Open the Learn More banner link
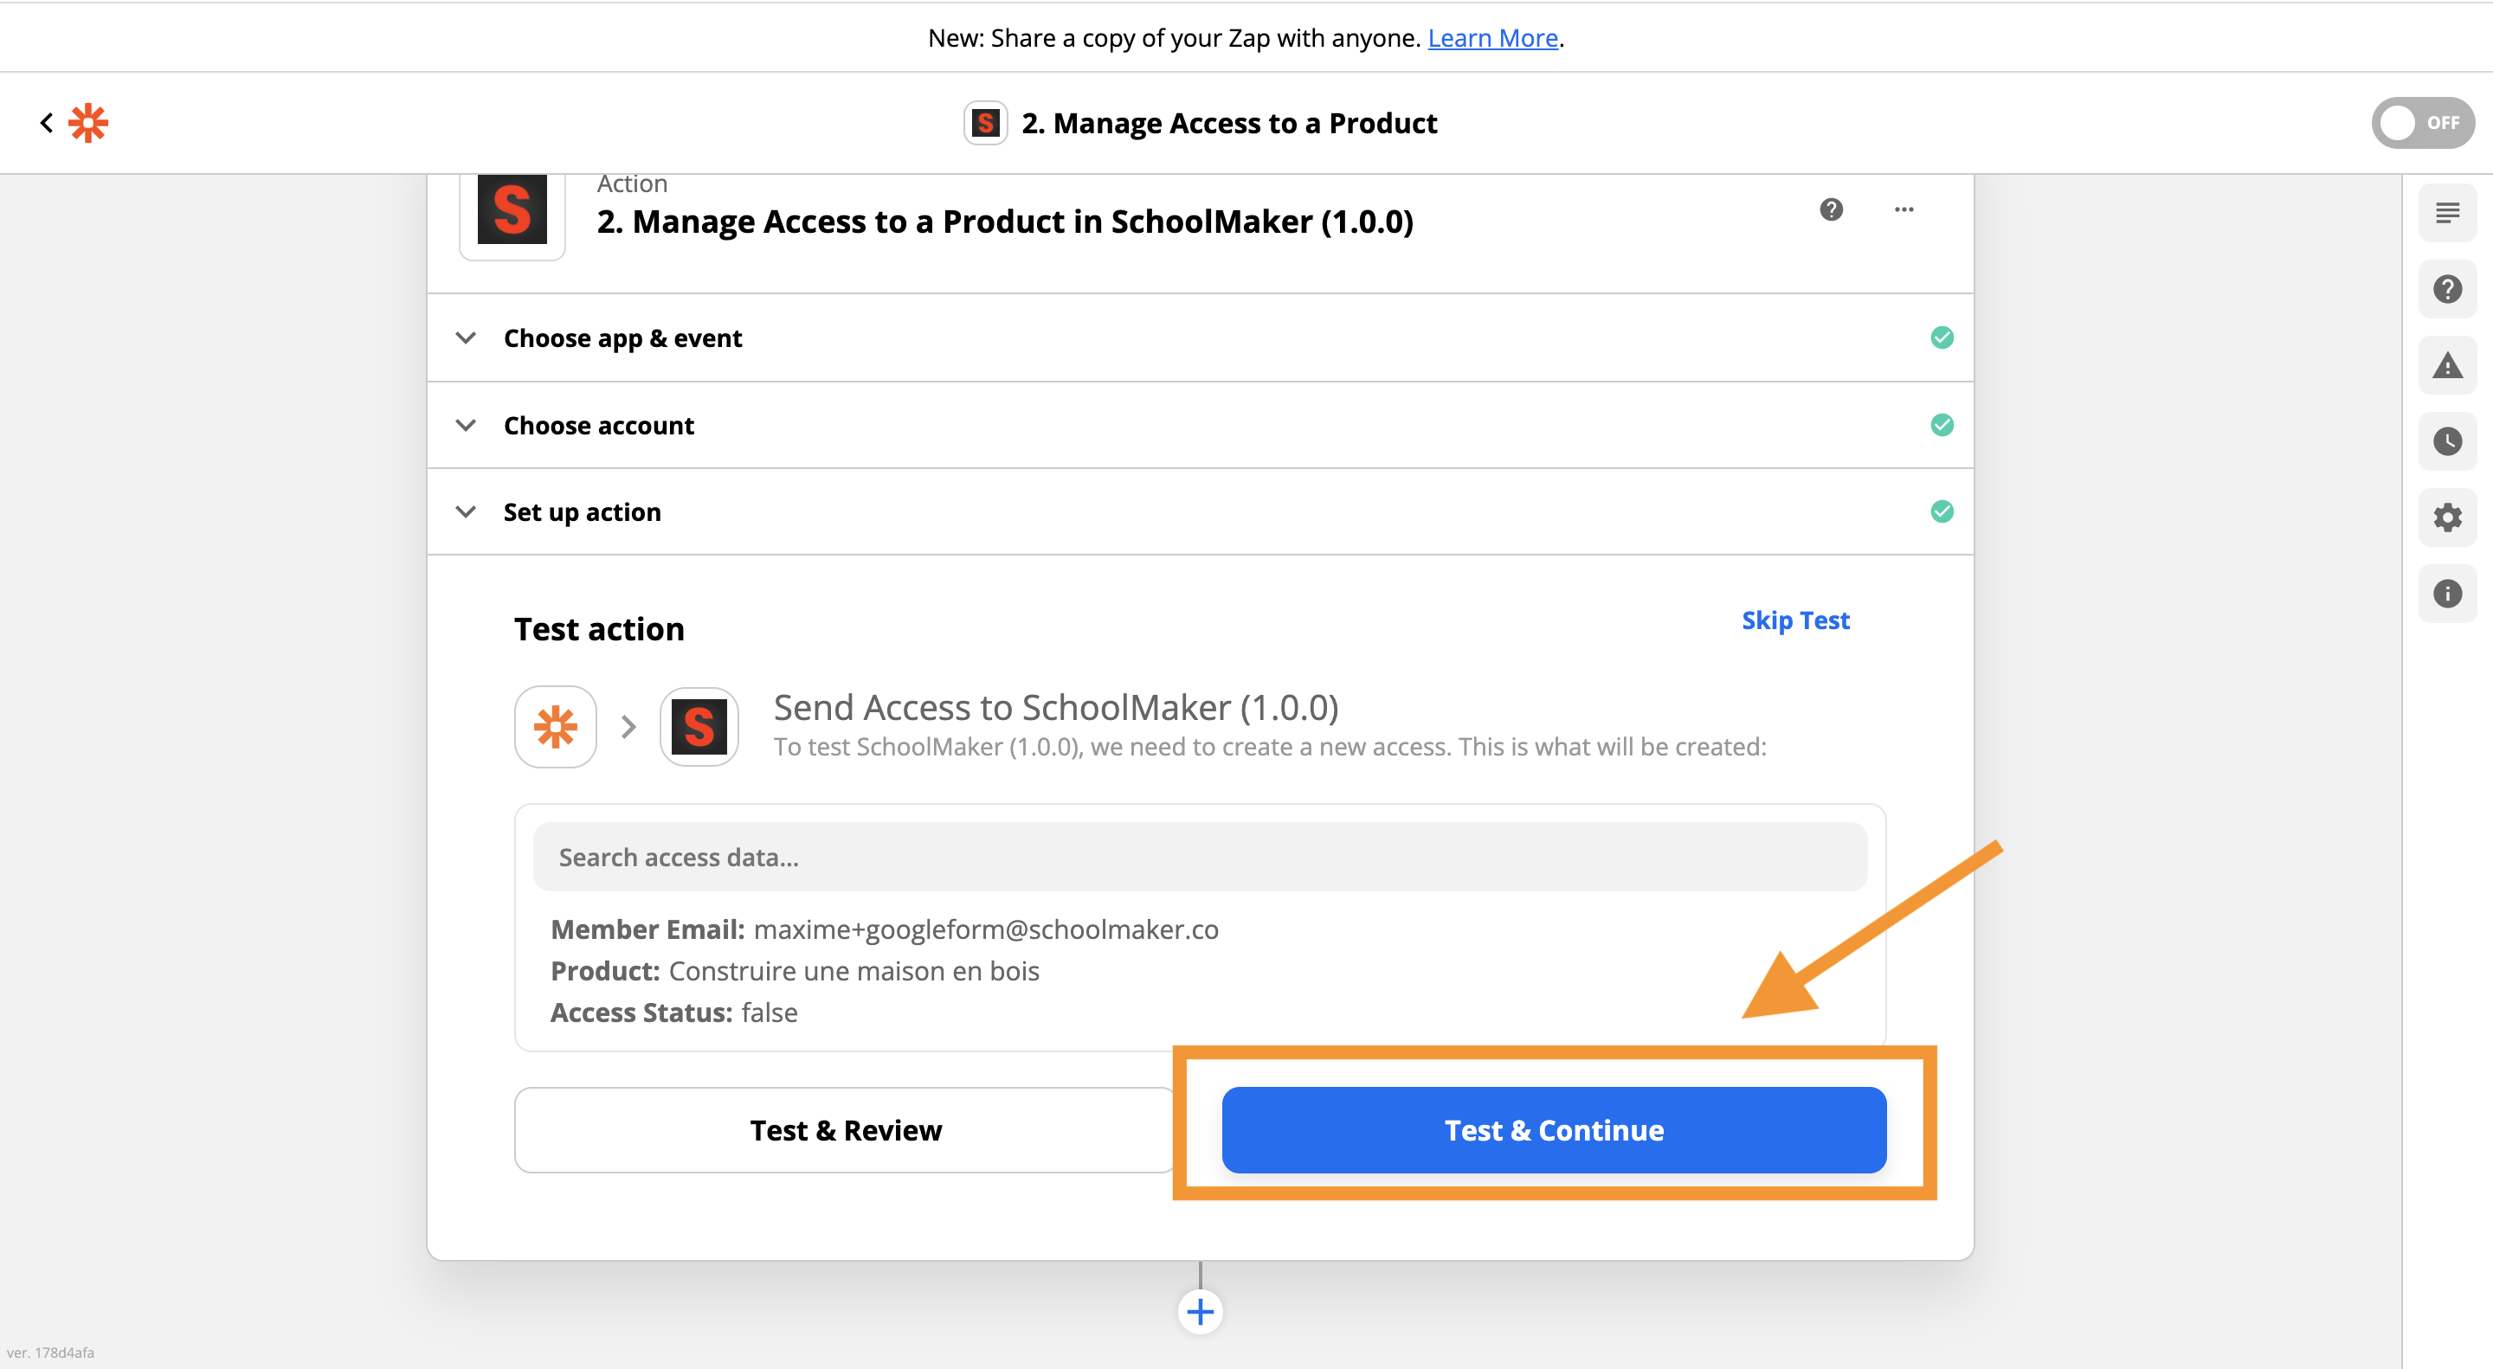The image size is (2493, 1369). (x=1492, y=38)
